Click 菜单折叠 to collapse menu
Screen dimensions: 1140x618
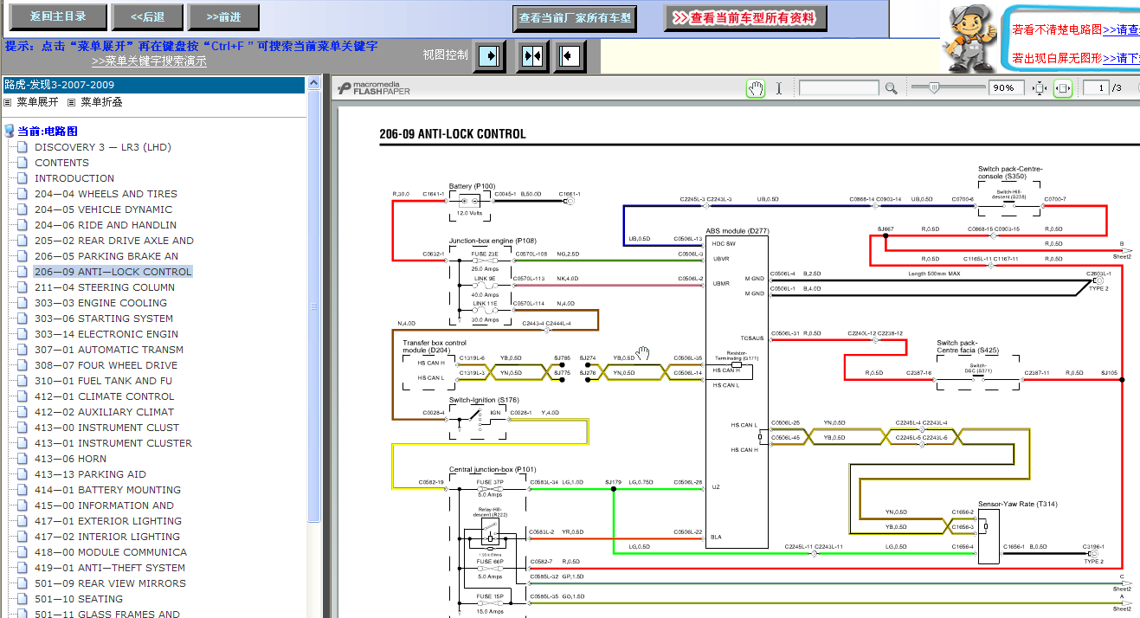[x=101, y=102]
